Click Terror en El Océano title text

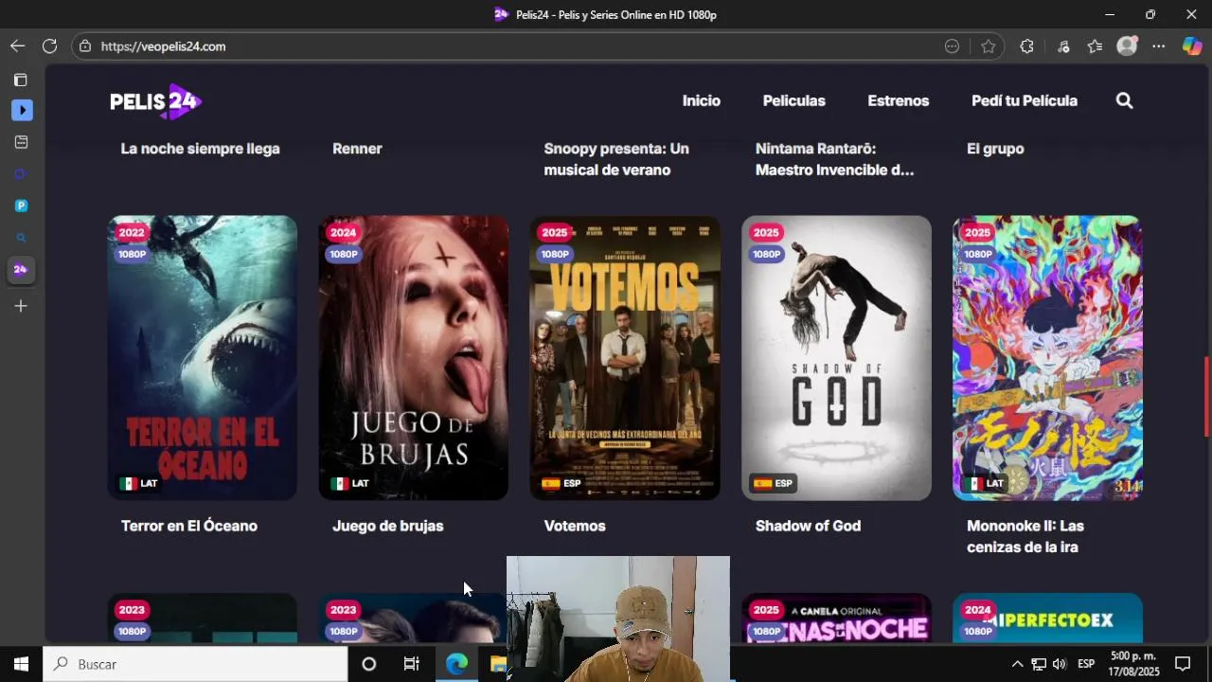[x=189, y=526]
